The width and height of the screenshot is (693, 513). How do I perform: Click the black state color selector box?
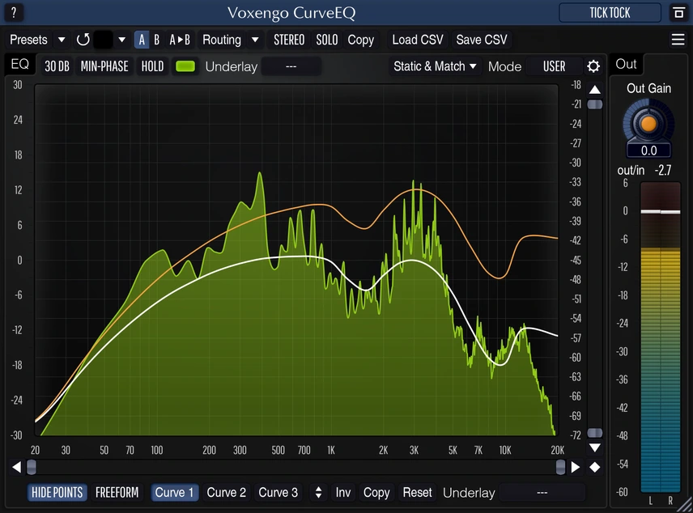click(104, 40)
